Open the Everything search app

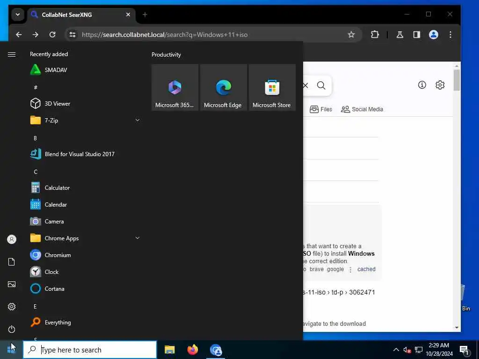pos(85,322)
